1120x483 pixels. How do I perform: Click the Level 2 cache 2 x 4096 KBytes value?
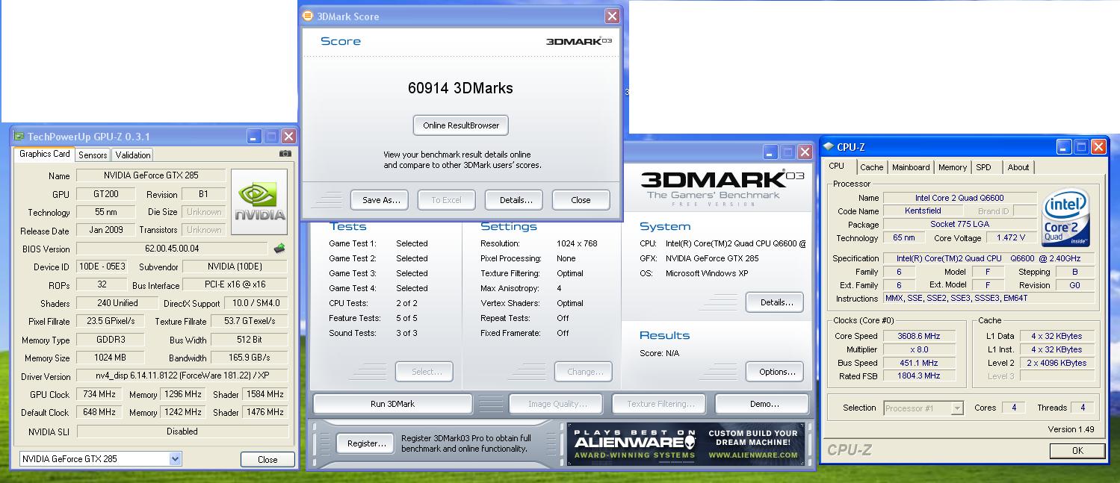pyautogui.click(x=1058, y=363)
